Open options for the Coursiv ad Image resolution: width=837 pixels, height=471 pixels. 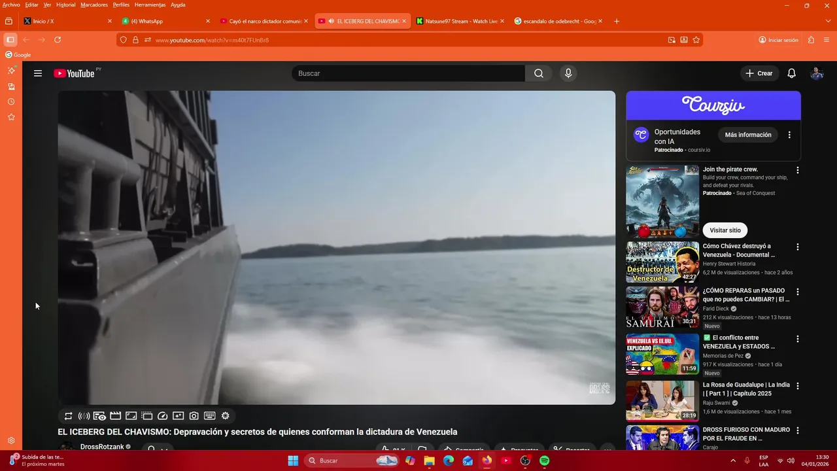click(x=789, y=135)
